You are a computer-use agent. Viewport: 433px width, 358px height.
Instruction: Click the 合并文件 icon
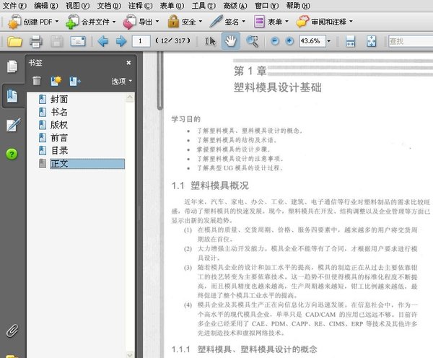(72, 22)
